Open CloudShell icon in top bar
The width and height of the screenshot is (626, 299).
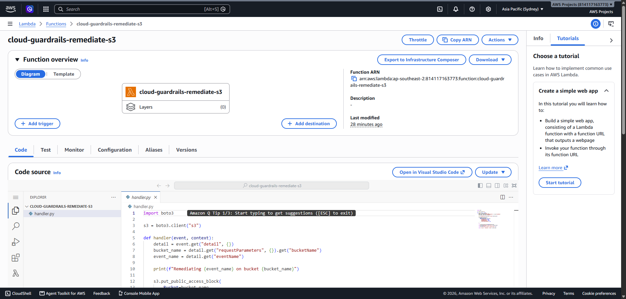pos(440,9)
